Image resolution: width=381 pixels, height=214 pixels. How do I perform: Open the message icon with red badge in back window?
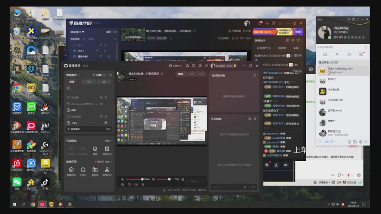tap(260, 23)
